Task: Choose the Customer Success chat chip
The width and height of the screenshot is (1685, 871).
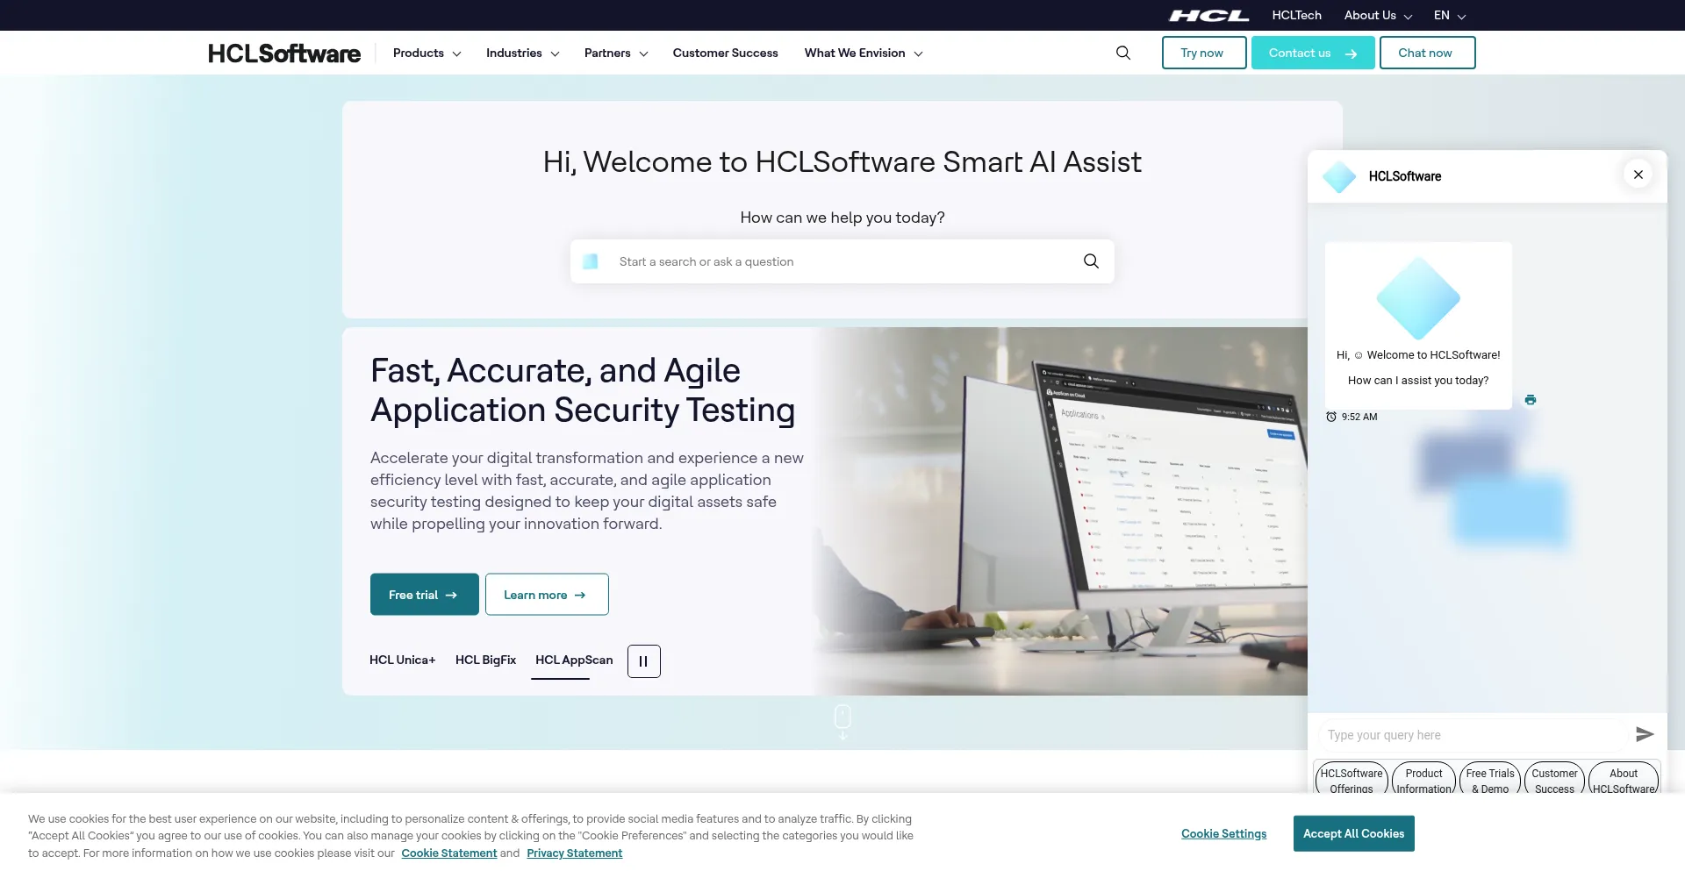Action: click(1555, 780)
